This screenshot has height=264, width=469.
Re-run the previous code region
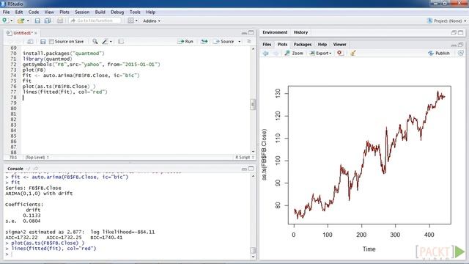coord(204,41)
